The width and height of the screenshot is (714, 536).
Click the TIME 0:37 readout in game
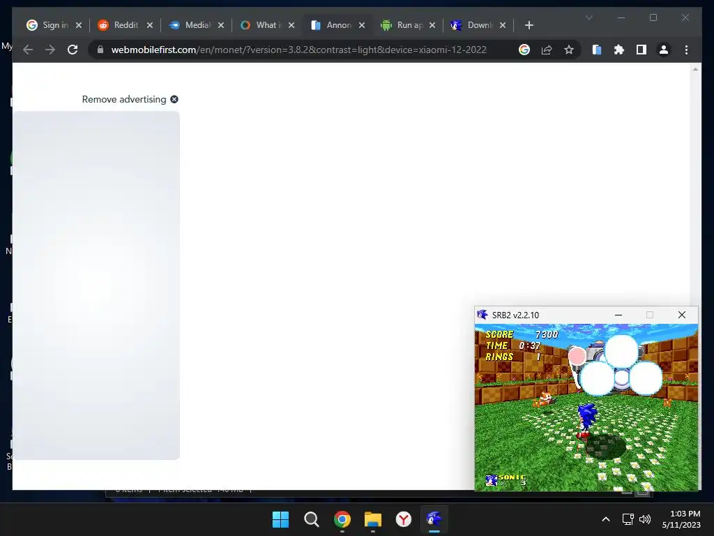(x=513, y=345)
